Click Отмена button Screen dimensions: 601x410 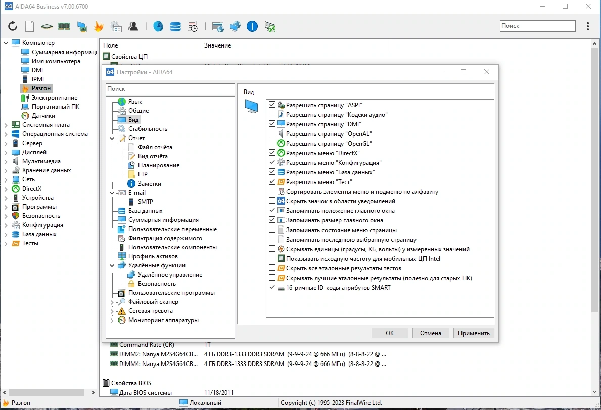[x=431, y=333]
